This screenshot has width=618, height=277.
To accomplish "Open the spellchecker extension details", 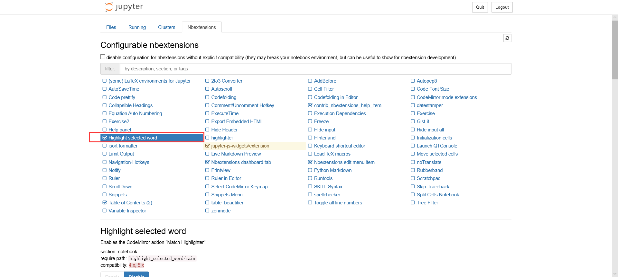I will point(327,195).
